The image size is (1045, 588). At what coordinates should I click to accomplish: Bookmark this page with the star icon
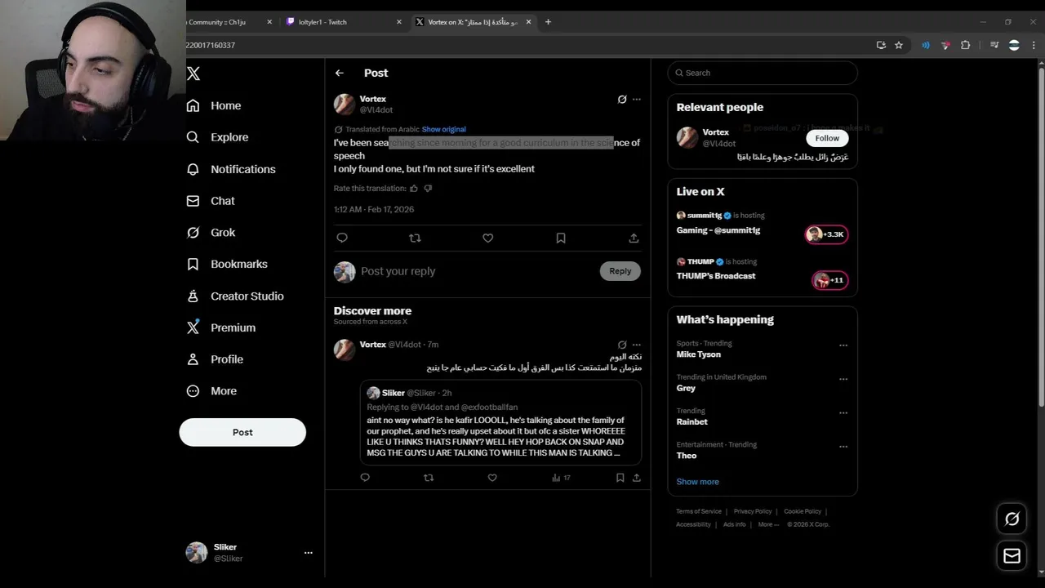pos(899,46)
